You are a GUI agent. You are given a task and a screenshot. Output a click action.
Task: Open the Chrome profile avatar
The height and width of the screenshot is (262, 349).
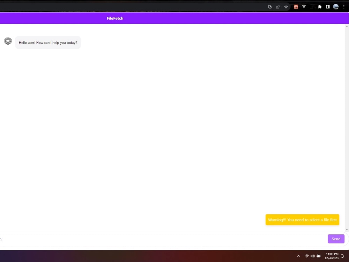pyautogui.click(x=336, y=7)
